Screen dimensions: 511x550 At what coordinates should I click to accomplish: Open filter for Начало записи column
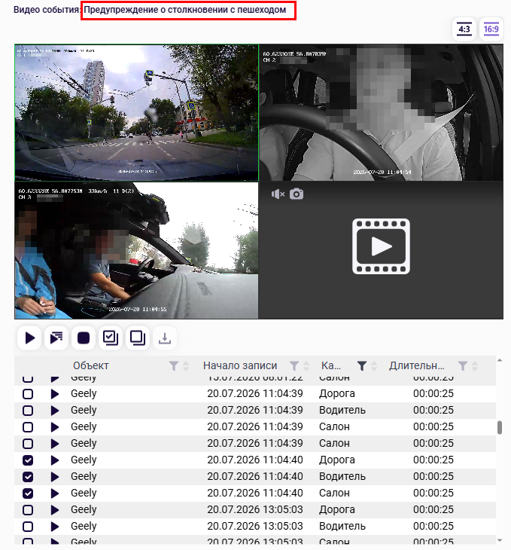[x=294, y=366]
